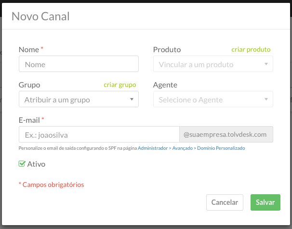
Task: Uncheck the Ativo checkbox
Action: tap(22, 164)
